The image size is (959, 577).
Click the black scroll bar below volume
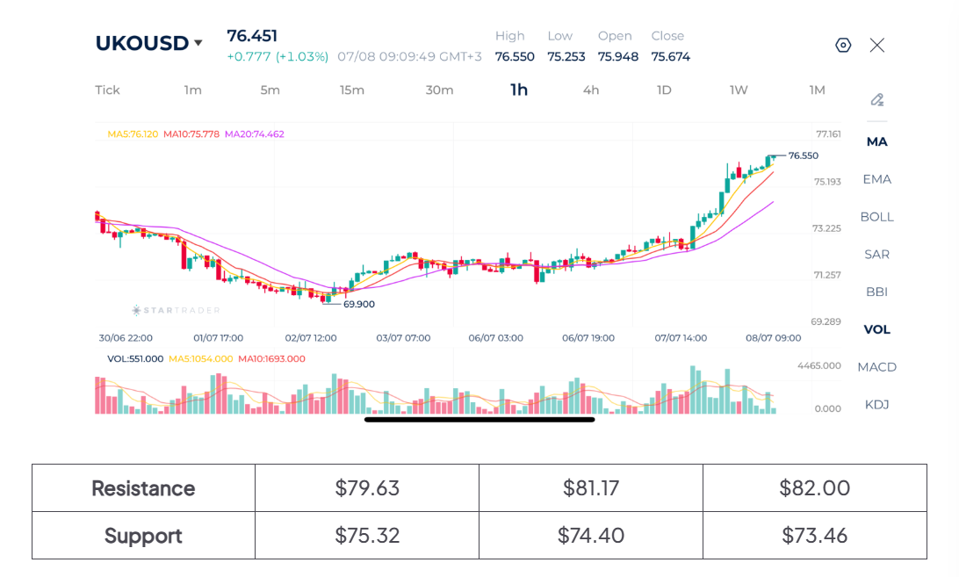tap(479, 420)
